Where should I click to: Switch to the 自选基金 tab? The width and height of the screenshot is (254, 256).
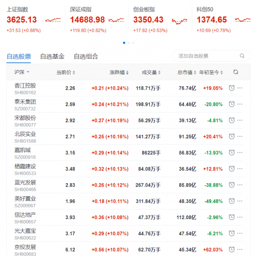(52, 56)
